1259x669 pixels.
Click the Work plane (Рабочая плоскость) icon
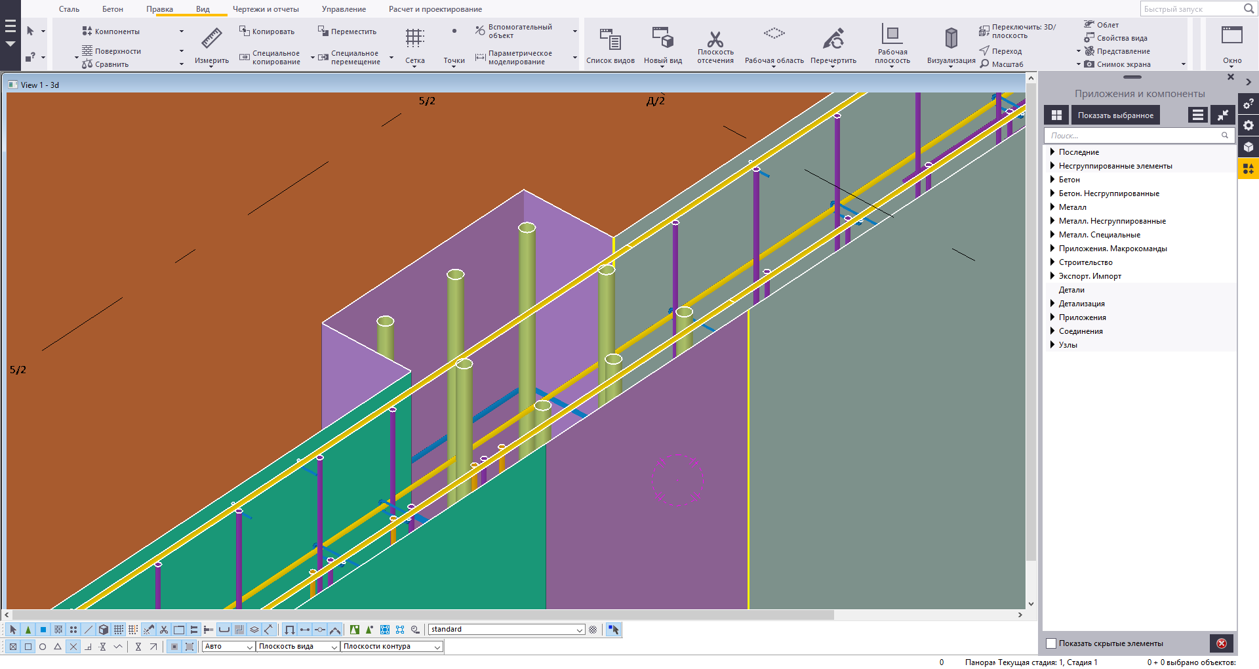click(892, 36)
